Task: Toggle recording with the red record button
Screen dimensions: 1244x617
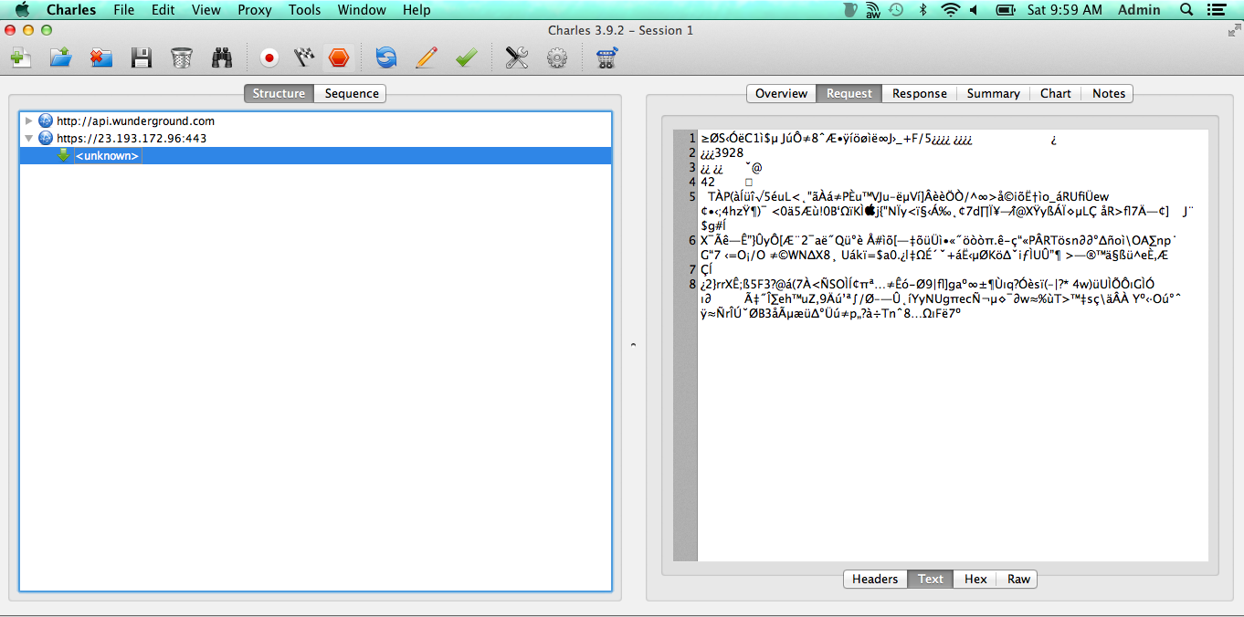Action: [x=269, y=58]
